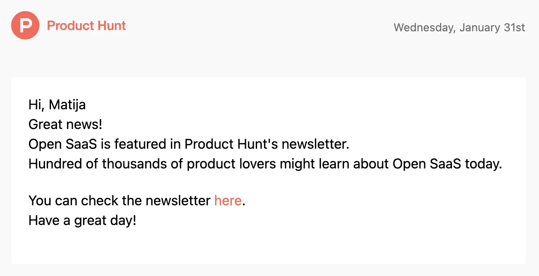
Task: Open the newsletter via the 'here' link
Action: (228, 201)
